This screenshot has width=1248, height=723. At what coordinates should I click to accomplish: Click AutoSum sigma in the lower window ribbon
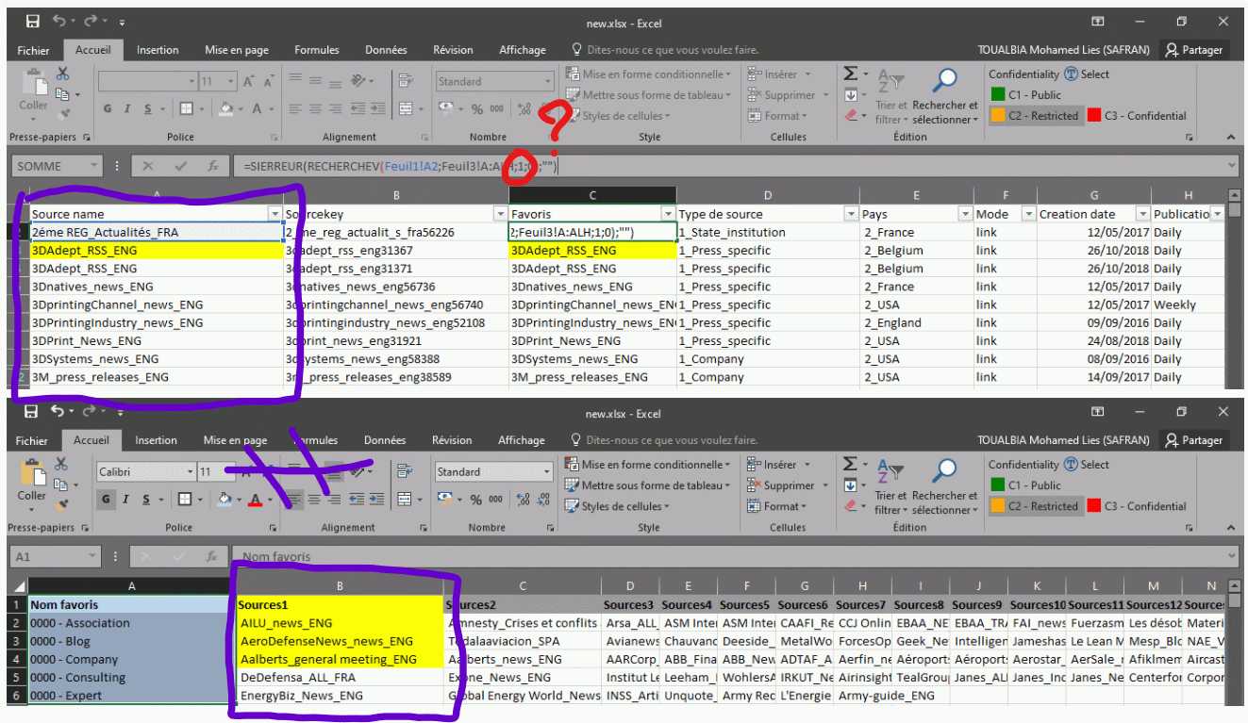click(851, 464)
